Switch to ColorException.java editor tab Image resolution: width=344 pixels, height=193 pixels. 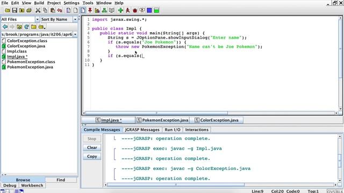(217, 120)
